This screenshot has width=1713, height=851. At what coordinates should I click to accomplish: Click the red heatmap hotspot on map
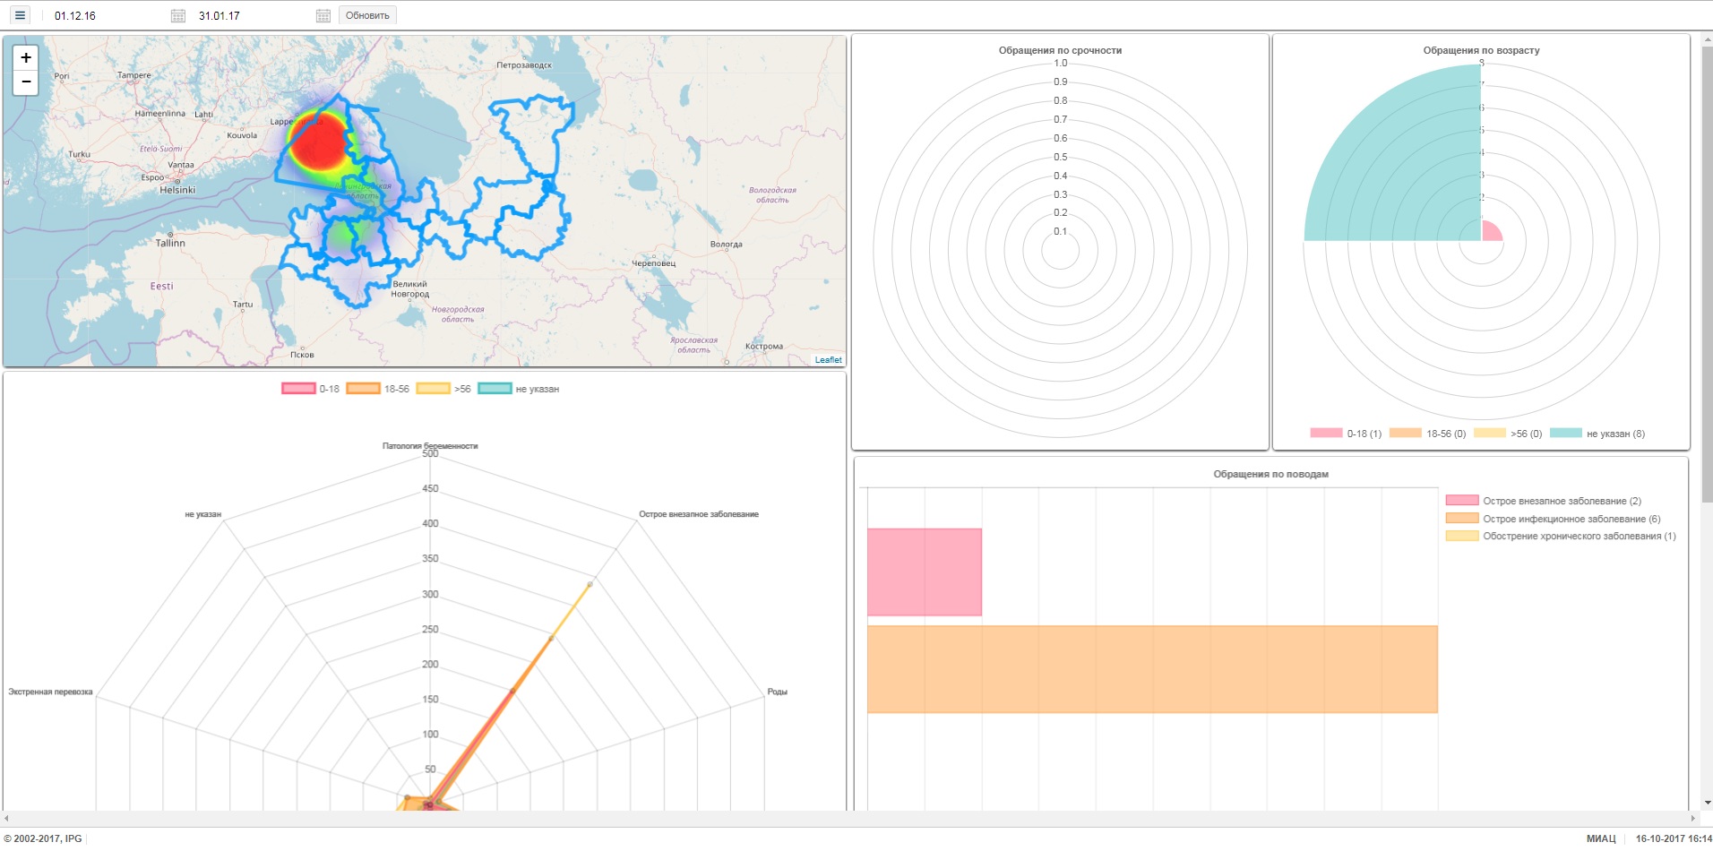tap(319, 142)
